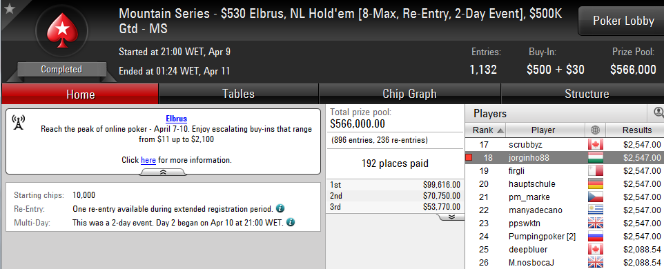Follow the Elbrus hyperlink

click(x=176, y=119)
